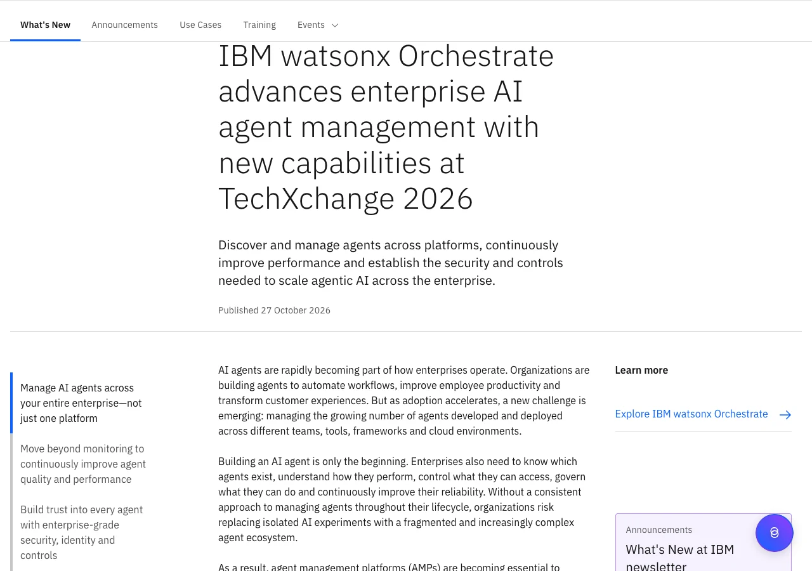Click the article headline about TechXchange 2026

386,127
